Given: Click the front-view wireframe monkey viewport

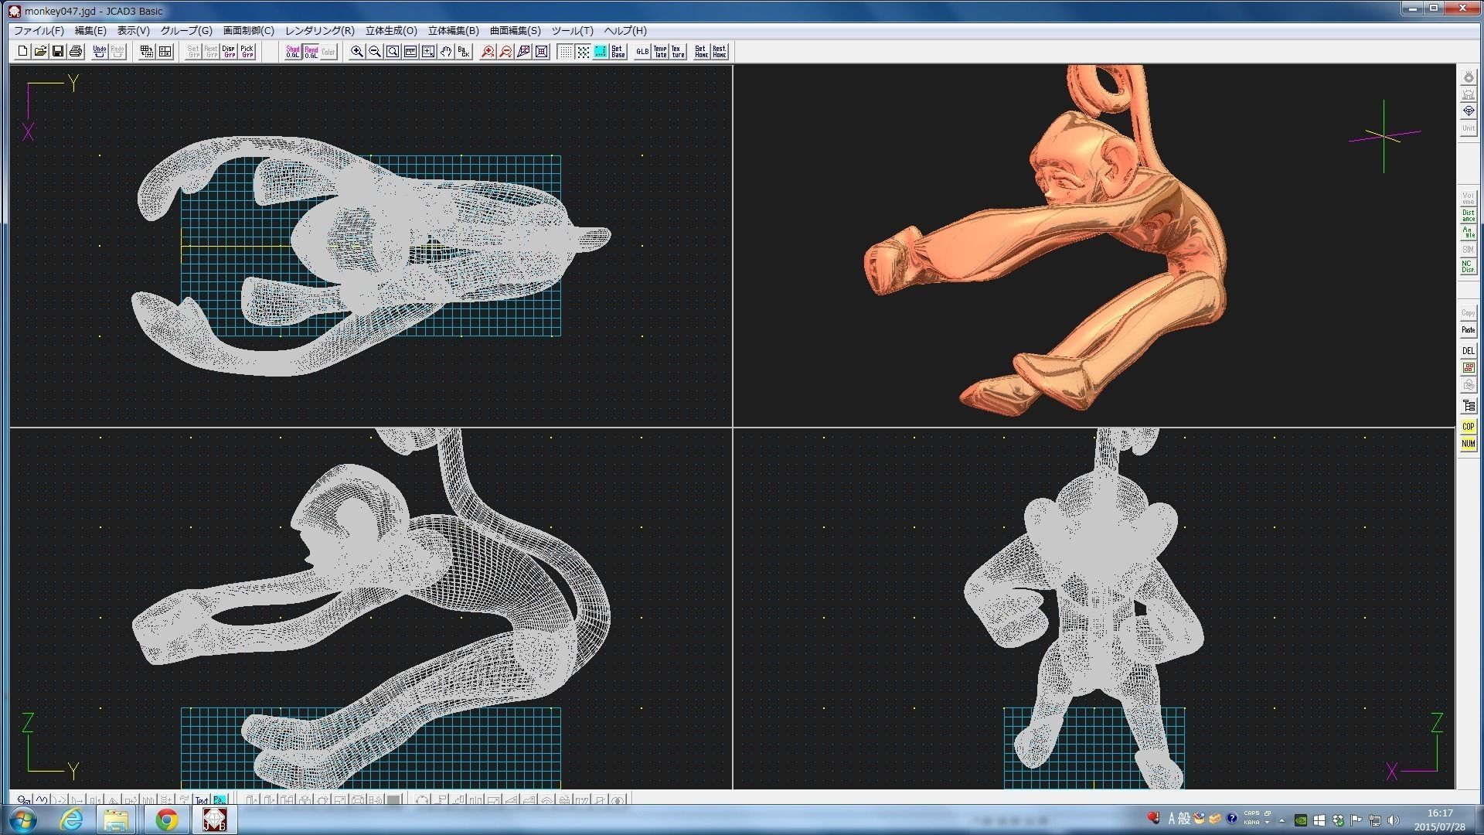Looking at the screenshot, I should 1094,608.
